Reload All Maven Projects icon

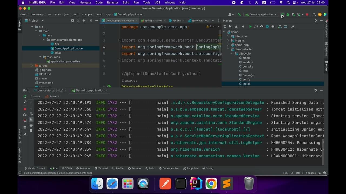pyautogui.click(x=225, y=27)
